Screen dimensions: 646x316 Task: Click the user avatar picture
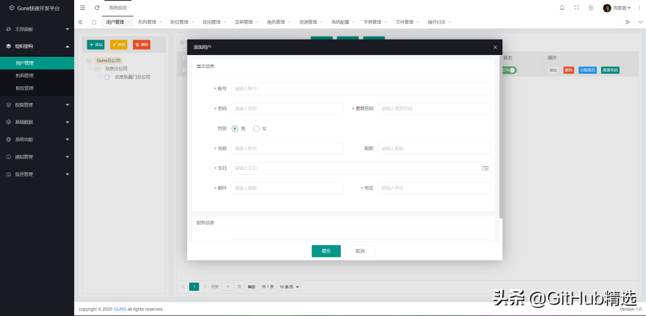[x=607, y=8]
